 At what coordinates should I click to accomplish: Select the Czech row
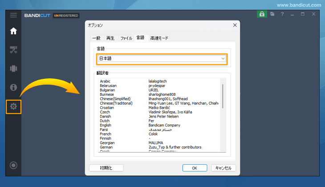point(159,112)
